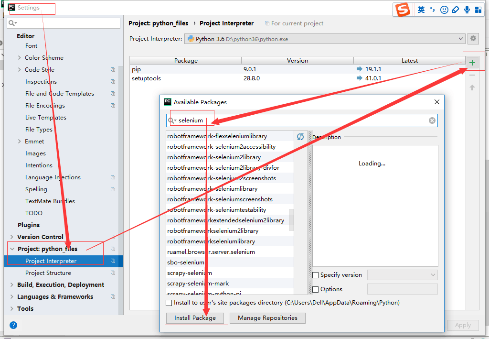Click the package search magnifier icon

click(172, 120)
